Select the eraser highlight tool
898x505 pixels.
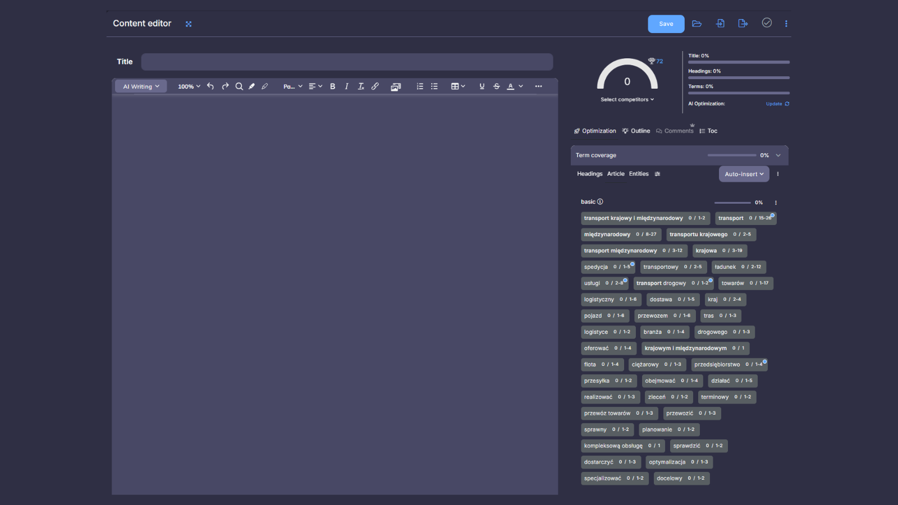(265, 86)
